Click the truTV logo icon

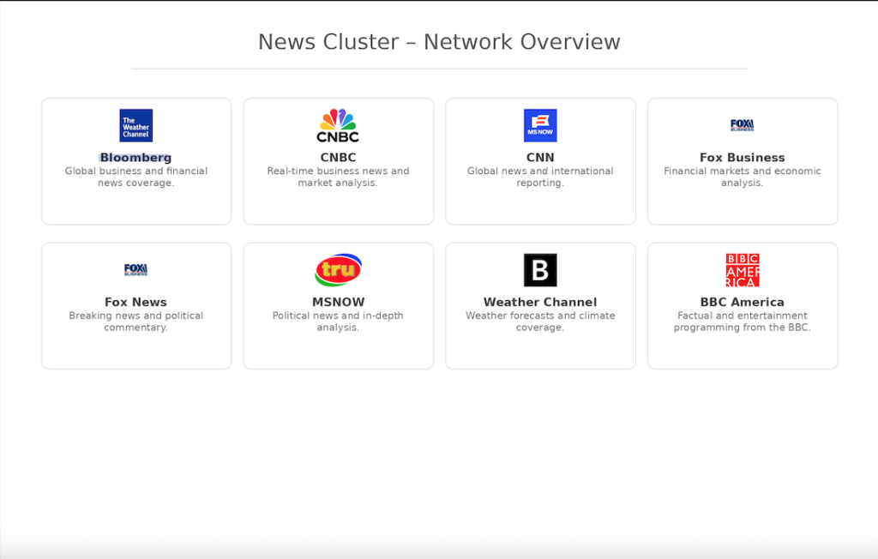(x=338, y=270)
